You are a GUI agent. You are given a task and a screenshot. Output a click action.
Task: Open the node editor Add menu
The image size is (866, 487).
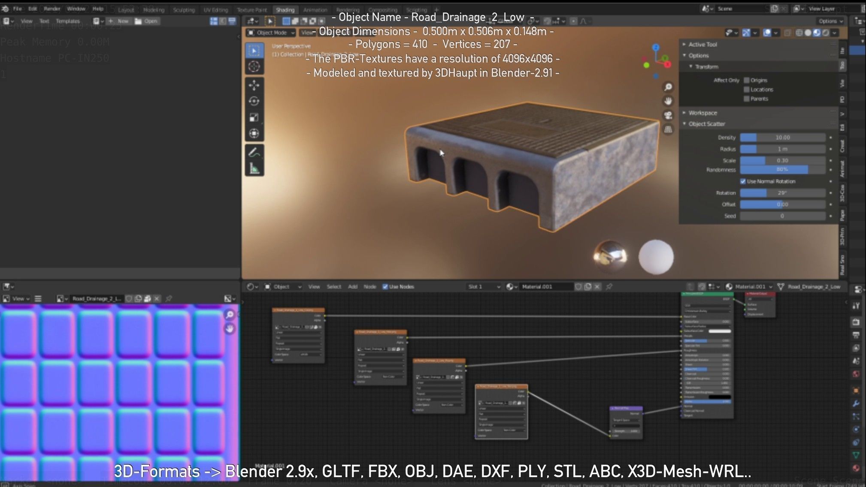353,286
